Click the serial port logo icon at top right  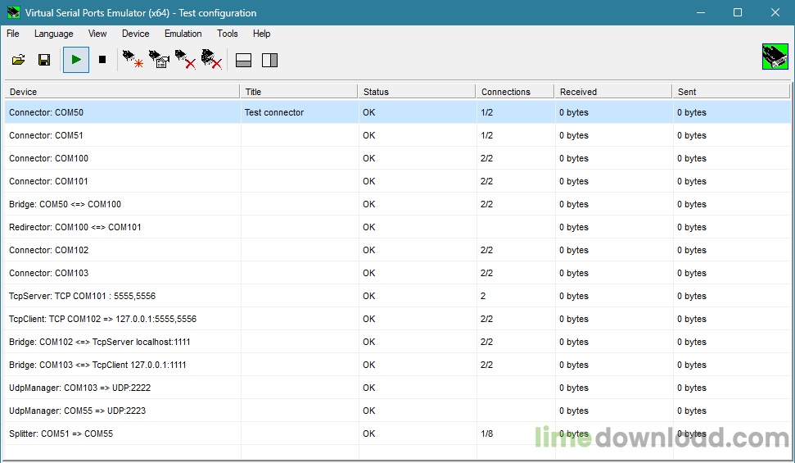(775, 57)
